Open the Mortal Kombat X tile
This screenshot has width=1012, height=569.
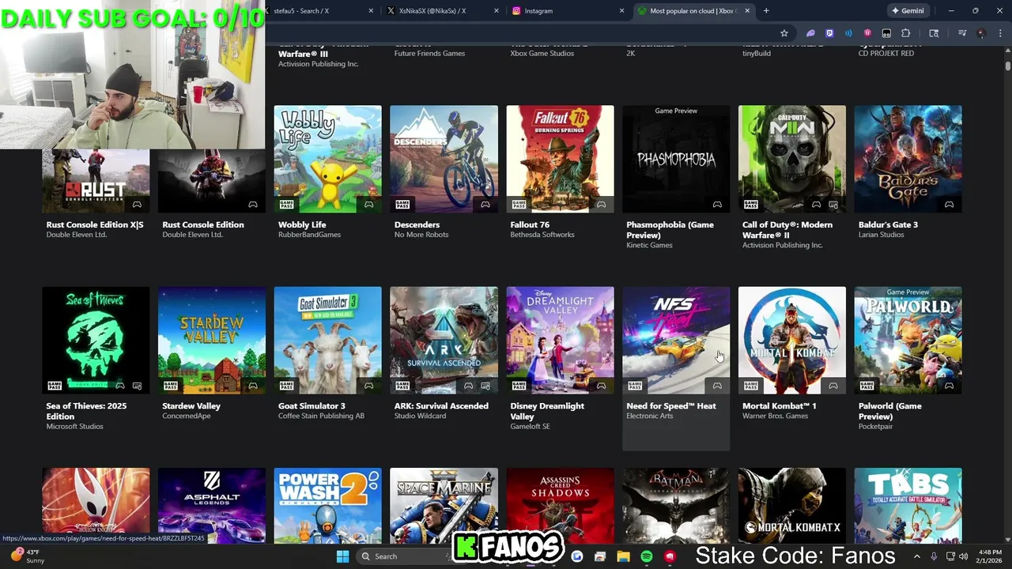click(792, 505)
